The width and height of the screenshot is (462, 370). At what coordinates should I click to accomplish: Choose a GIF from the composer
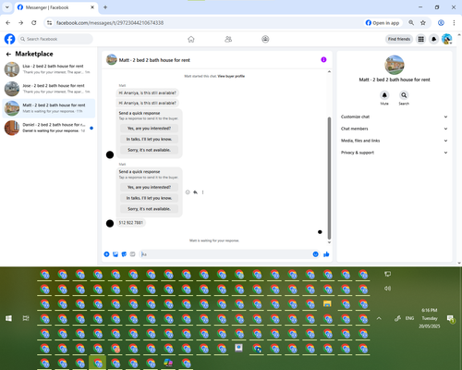pos(132,254)
